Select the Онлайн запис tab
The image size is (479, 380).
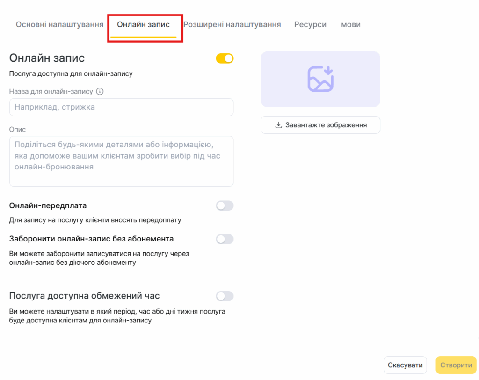click(143, 24)
